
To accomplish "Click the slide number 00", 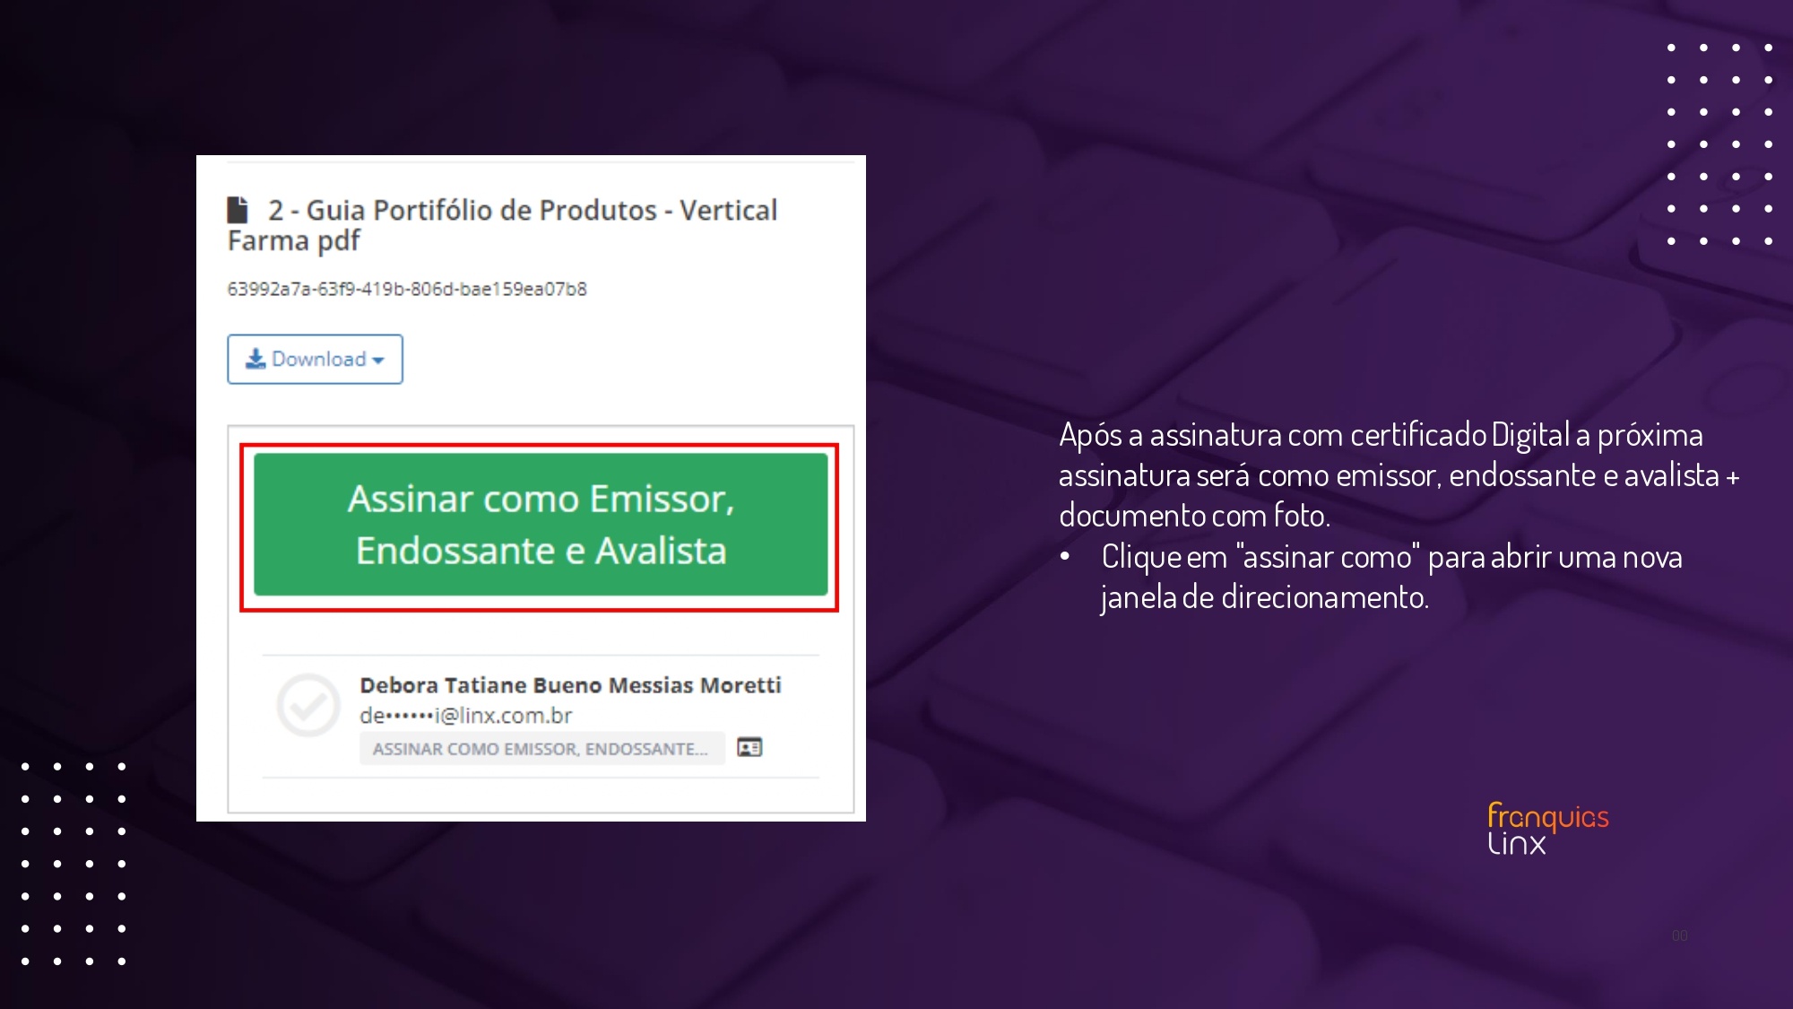I will point(1679,935).
